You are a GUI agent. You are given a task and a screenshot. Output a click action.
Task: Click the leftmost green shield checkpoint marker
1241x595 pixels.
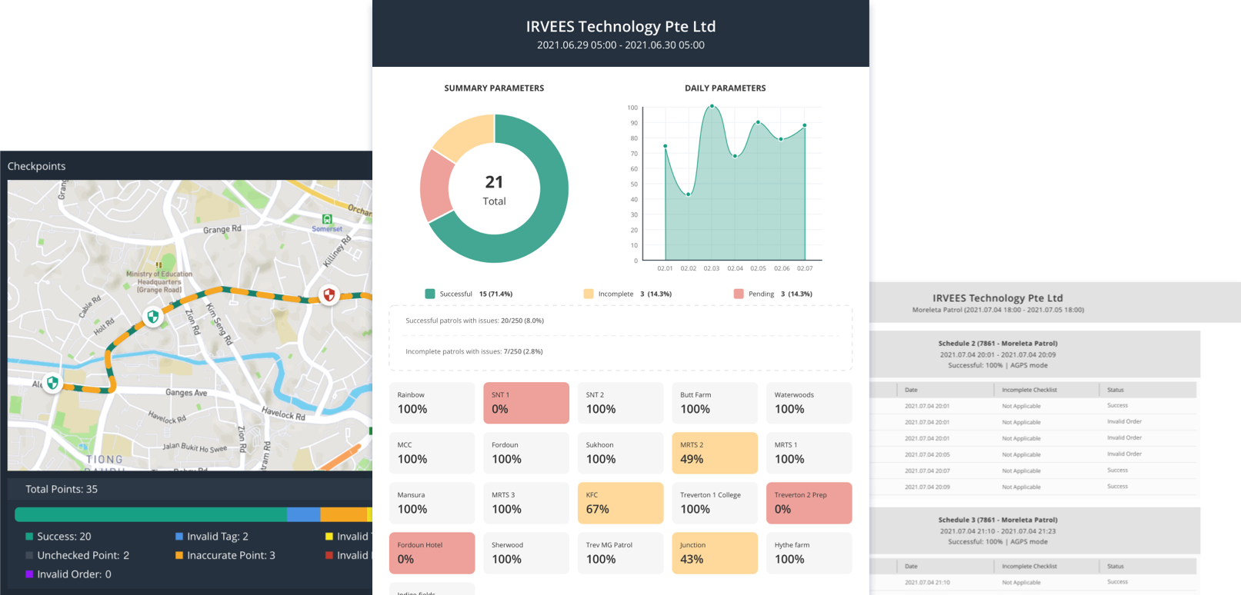(52, 382)
